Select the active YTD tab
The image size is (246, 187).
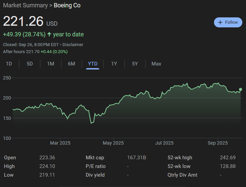(x=92, y=63)
